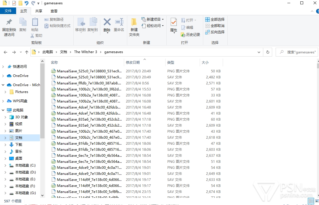Image resolution: width=319 pixels, height=205 pixels.
Task: Click the 打开 button in ribbon
Action: (189, 20)
